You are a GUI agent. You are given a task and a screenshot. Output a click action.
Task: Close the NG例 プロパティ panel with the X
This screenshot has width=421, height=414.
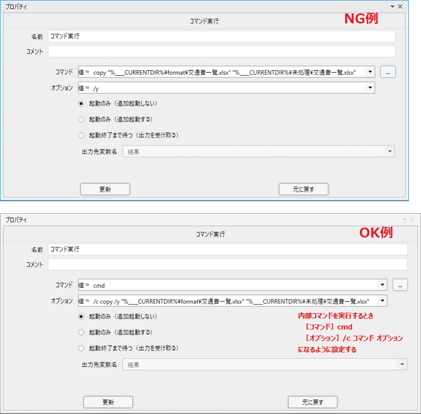(400, 6)
